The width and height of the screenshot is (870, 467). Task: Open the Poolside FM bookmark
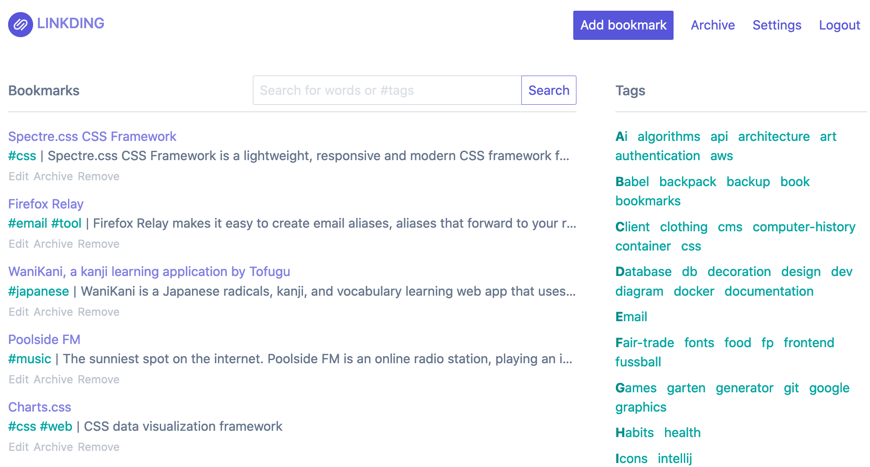tap(44, 339)
